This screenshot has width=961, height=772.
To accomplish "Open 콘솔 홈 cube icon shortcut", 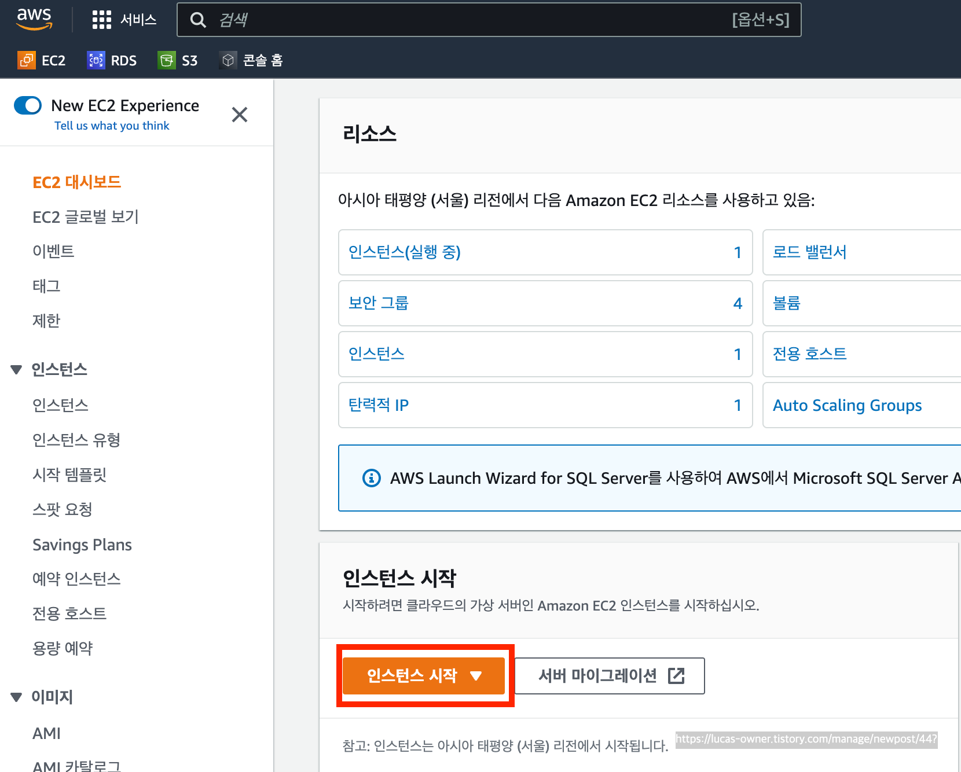I will [228, 60].
